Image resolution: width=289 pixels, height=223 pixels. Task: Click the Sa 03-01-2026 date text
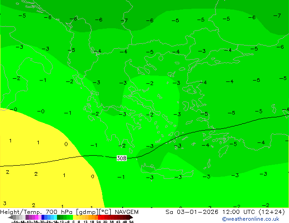click(192, 212)
